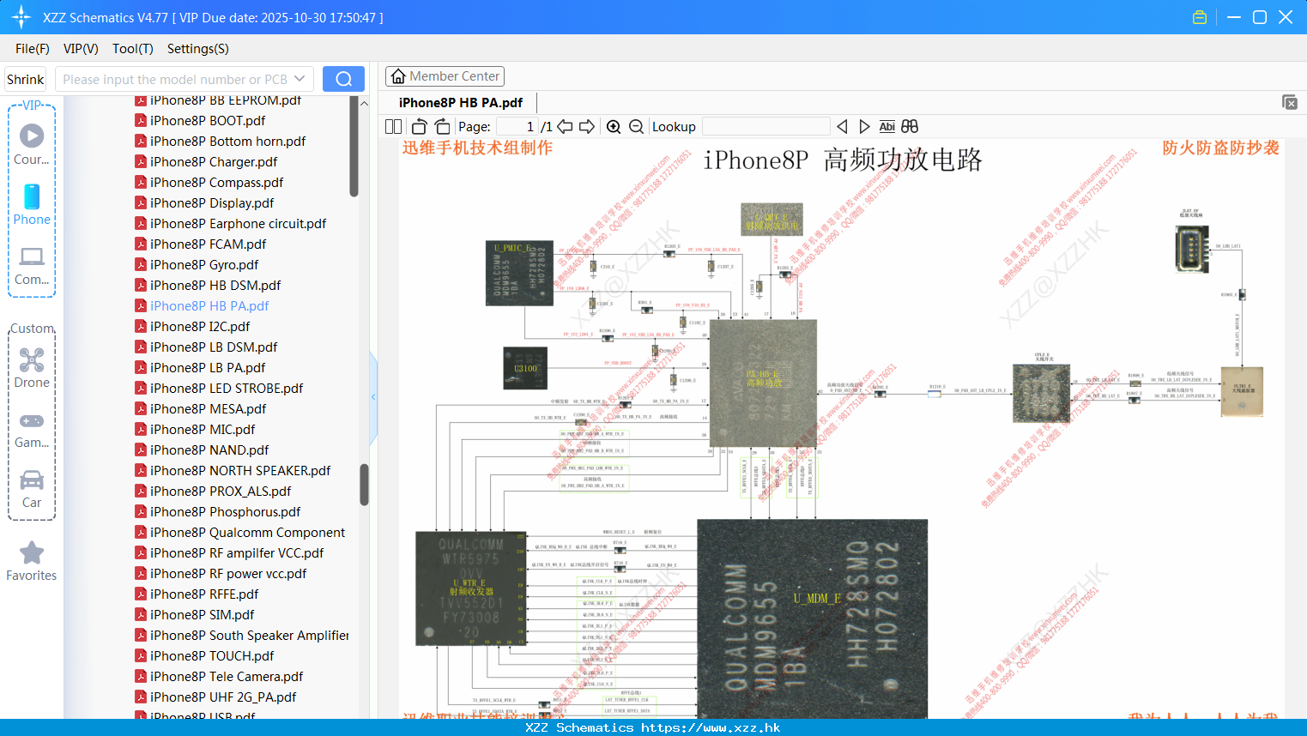Open iPhone8P Charger.pdf
Image resolution: width=1307 pixels, height=736 pixels.
click(x=214, y=161)
